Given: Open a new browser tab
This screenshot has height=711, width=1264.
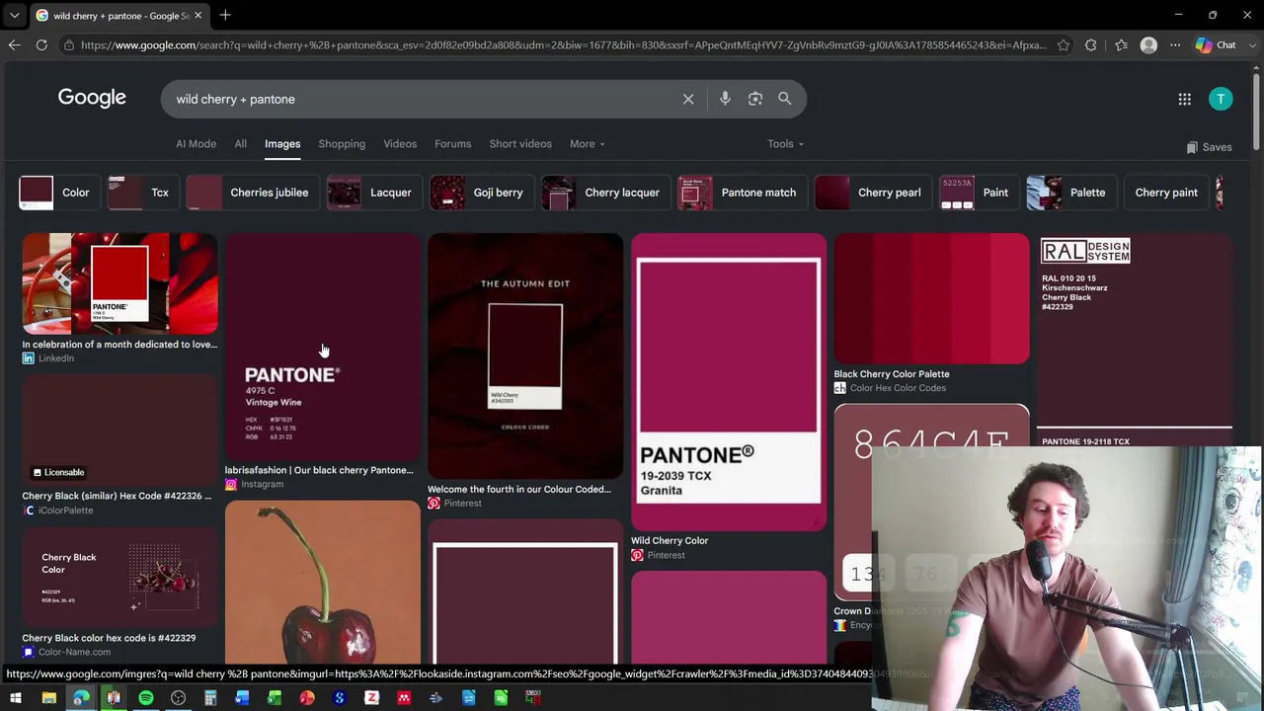Looking at the screenshot, I should point(225,15).
